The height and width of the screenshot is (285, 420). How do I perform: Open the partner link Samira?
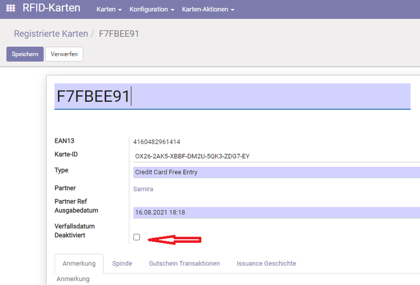coord(144,189)
